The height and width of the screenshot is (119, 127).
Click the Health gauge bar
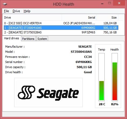pos(115,77)
